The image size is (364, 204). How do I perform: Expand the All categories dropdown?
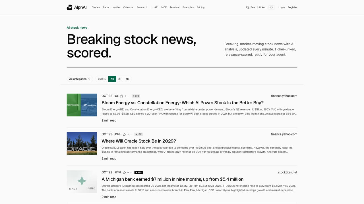point(80,79)
